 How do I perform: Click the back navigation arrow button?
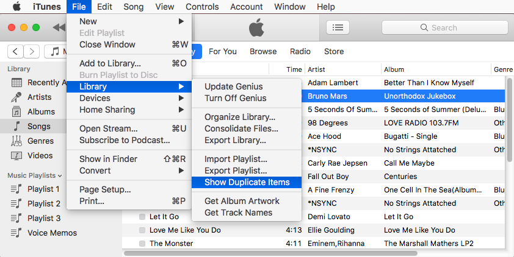16,52
